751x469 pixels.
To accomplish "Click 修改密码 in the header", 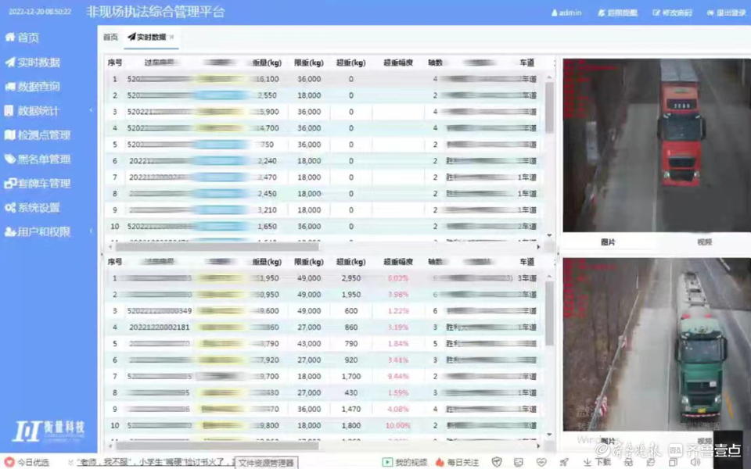I will (672, 13).
